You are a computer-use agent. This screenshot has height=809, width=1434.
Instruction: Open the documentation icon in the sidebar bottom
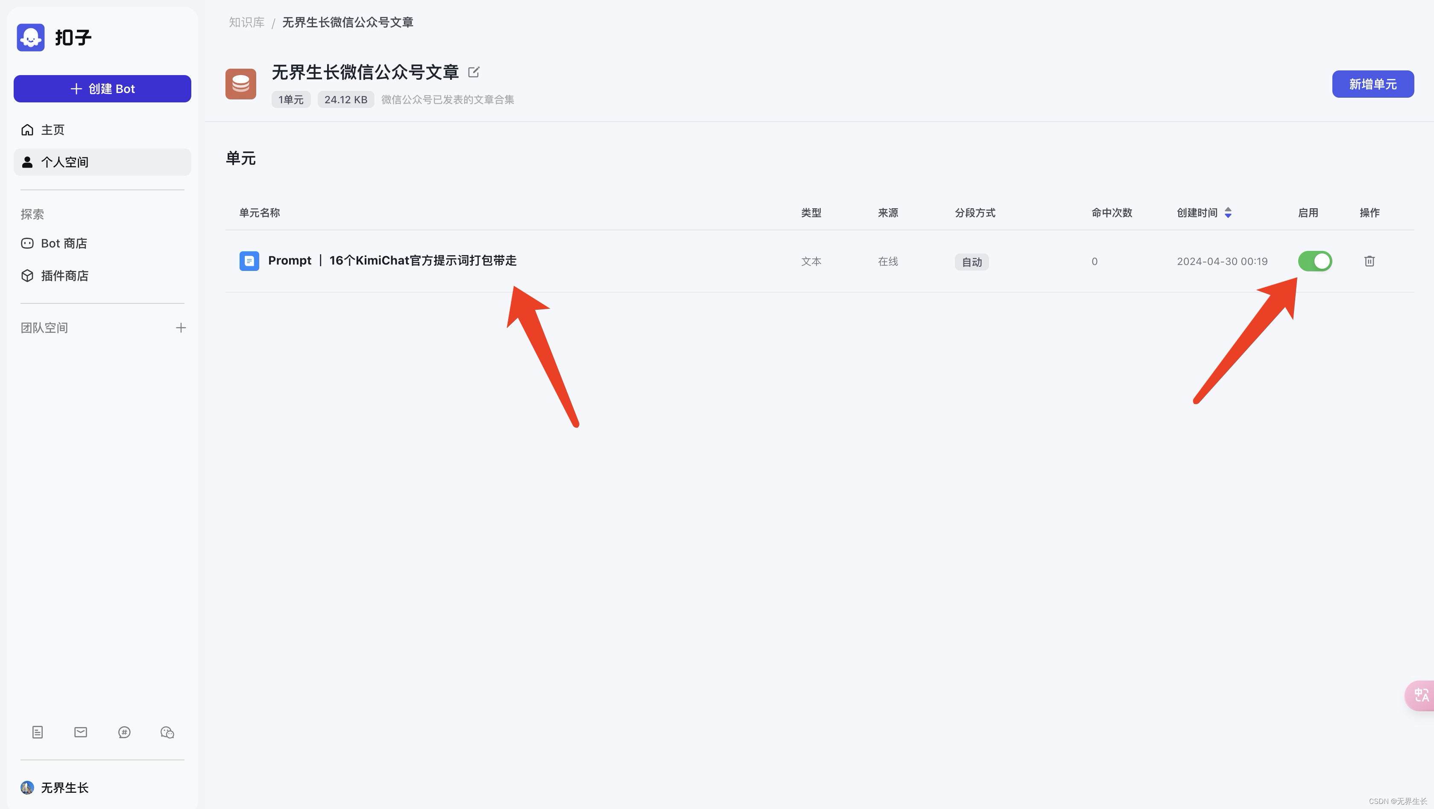(37, 732)
